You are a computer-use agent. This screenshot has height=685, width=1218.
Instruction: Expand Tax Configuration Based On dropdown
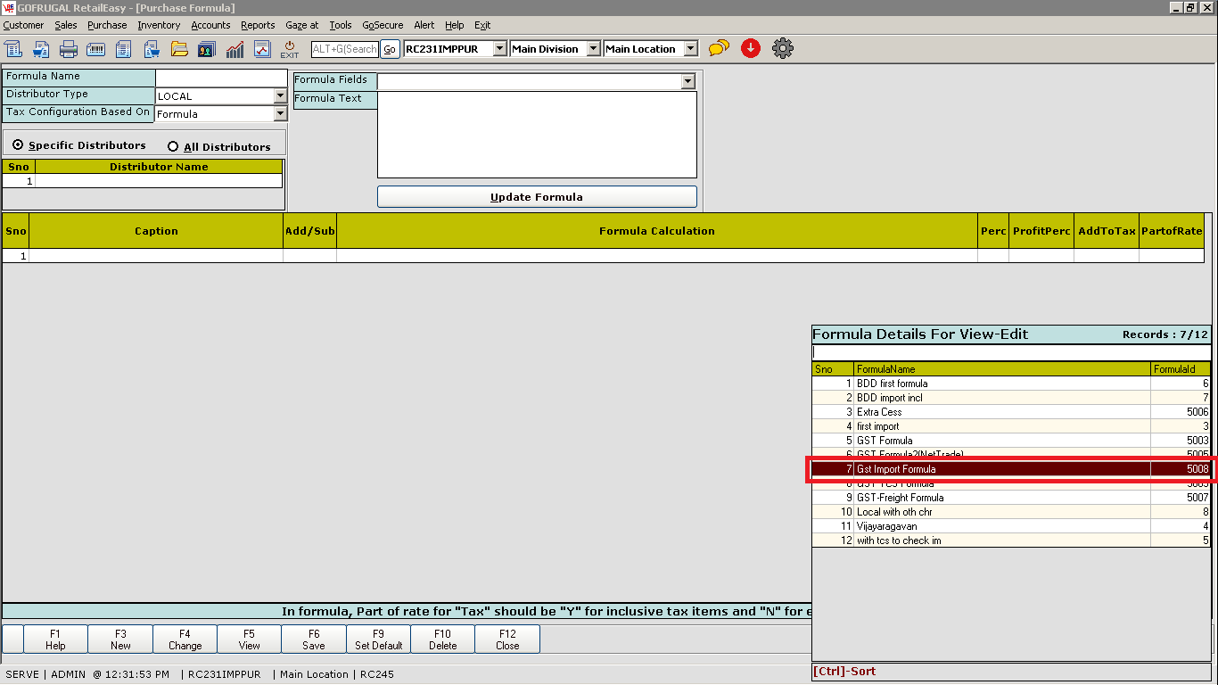280,113
